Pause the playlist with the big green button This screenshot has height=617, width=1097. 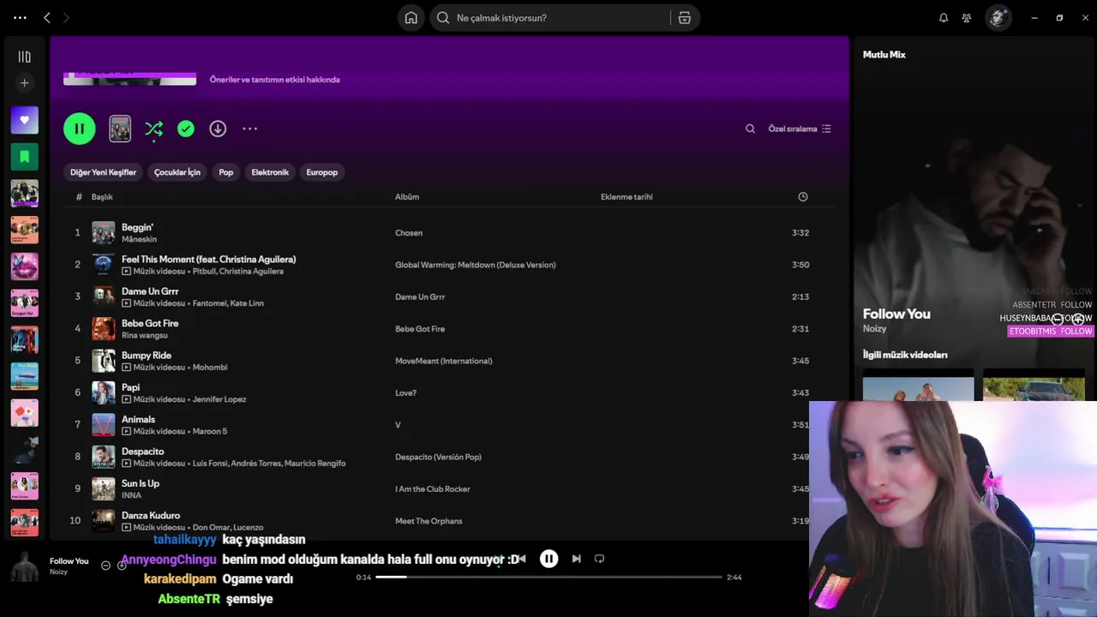(x=79, y=129)
